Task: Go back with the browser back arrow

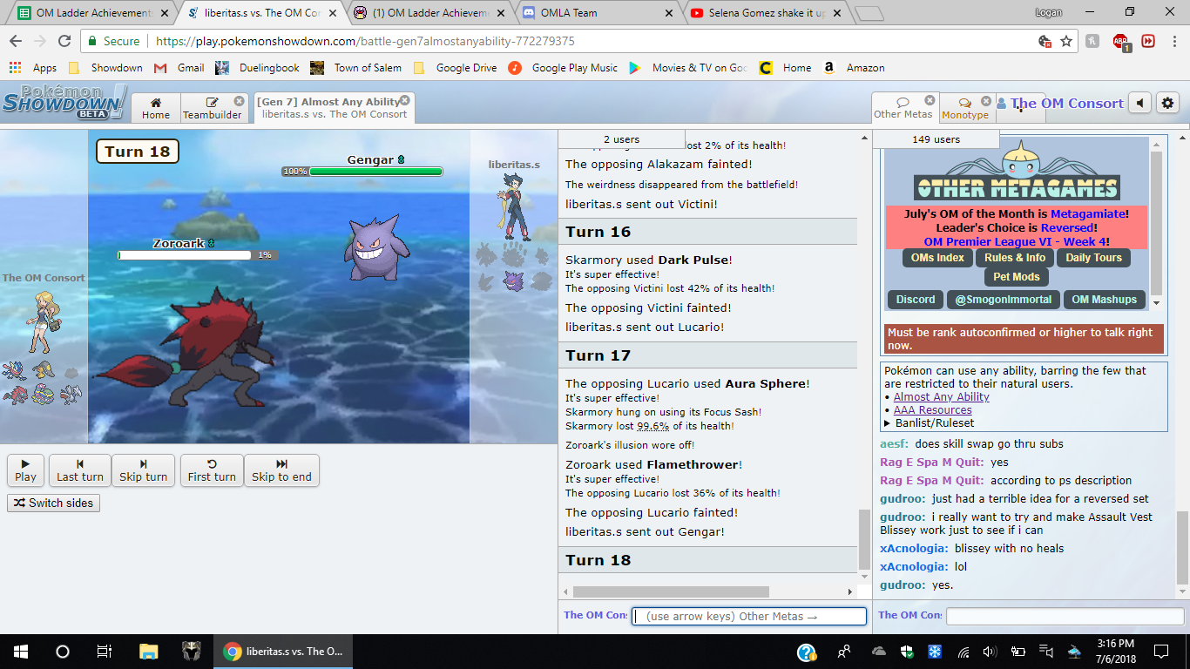Action: pos(16,41)
